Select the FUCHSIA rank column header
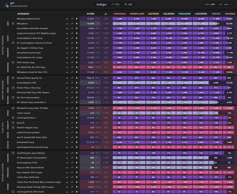 pos(230,14)
